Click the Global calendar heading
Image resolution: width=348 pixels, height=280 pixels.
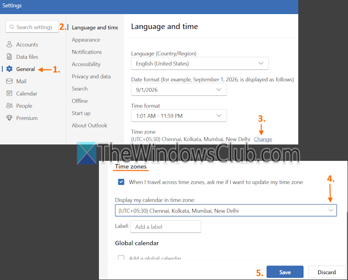[x=137, y=243]
